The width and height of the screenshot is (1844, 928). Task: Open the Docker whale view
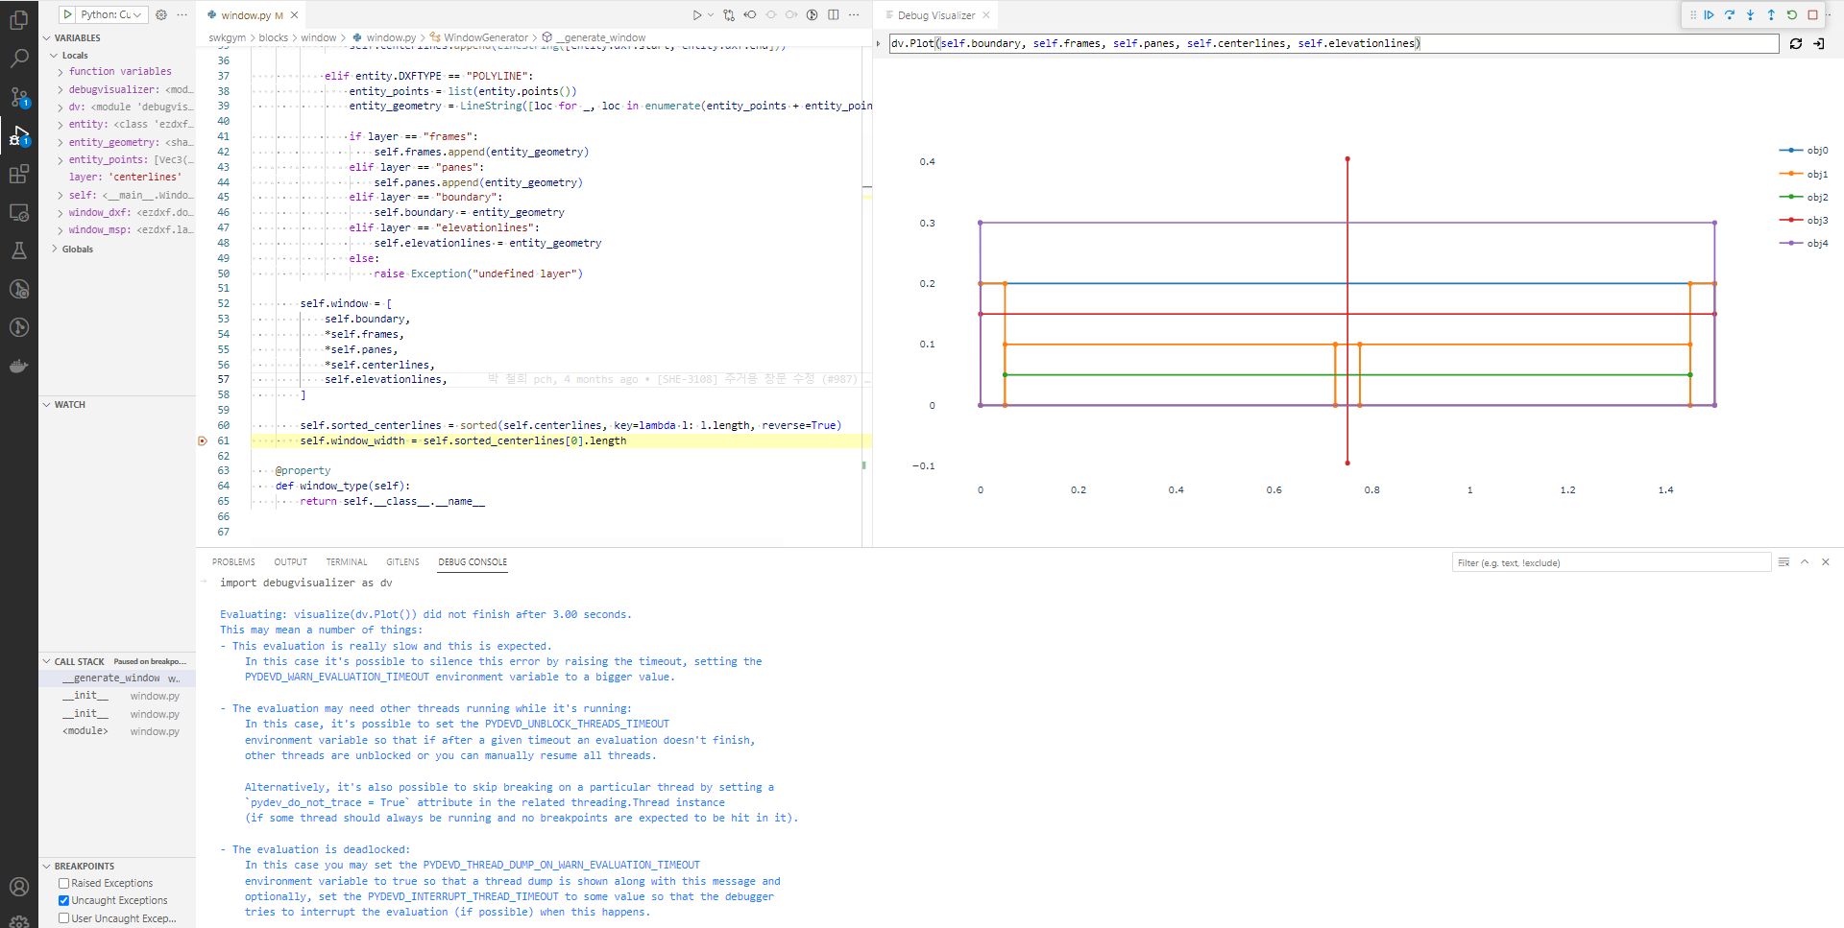point(18,366)
